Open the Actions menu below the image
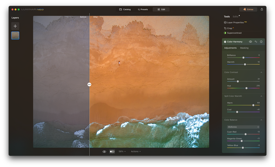 point(136,151)
